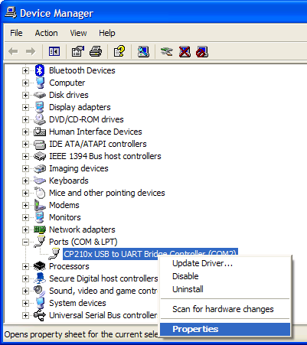Click the Bluetooth Devices icon
The height and width of the screenshot is (345, 307).
tap(40, 70)
